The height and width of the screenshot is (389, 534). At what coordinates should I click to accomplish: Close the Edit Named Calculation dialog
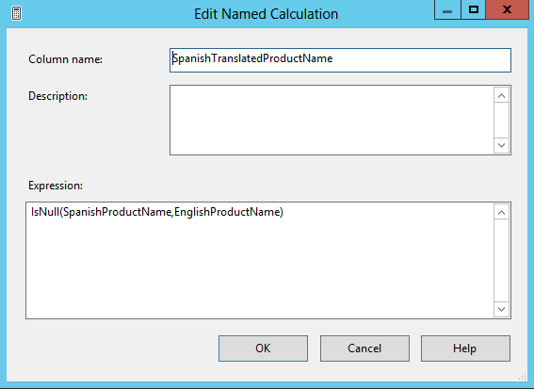[x=507, y=9]
